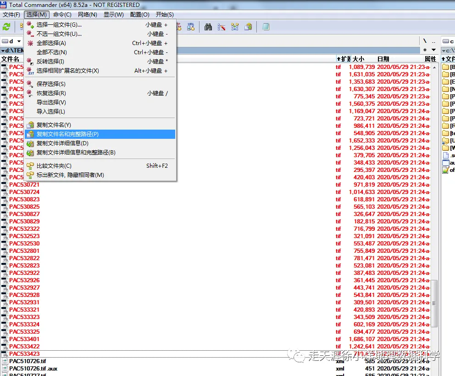
Task: Click the file icon of PAC510726.tif.aux
Action: pos(4,369)
